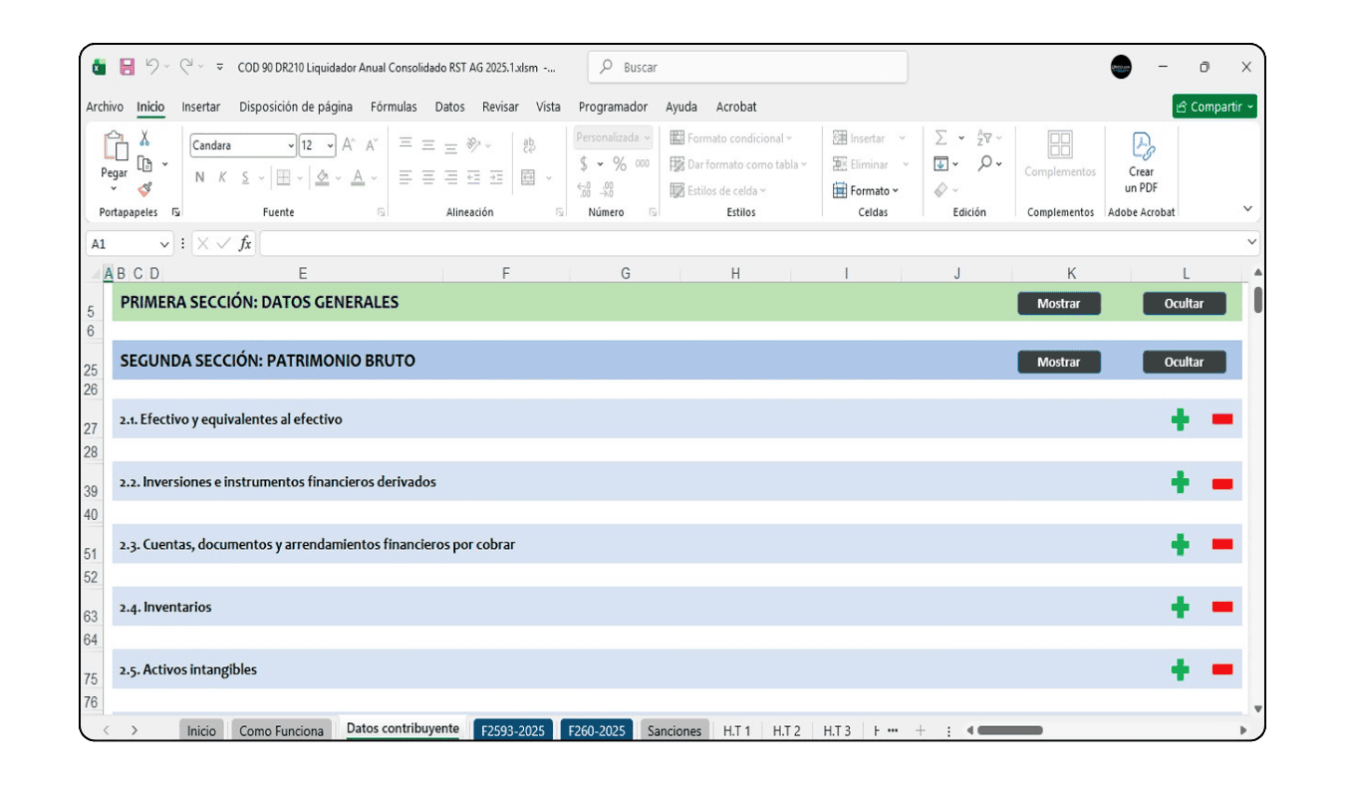
Task: Expand 2.5 Activos intangibles with green plus
Action: tap(1180, 669)
